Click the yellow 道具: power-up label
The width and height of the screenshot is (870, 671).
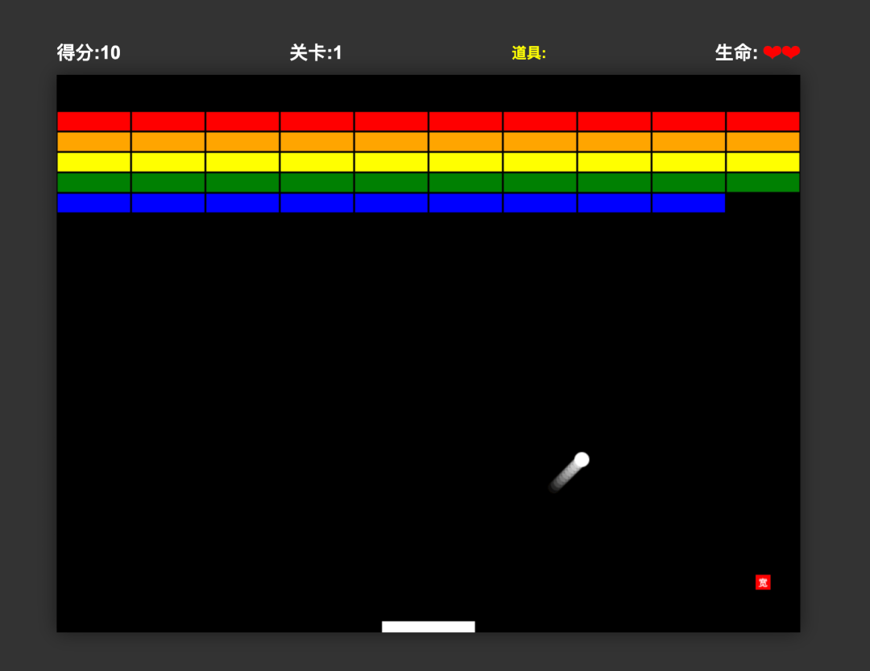point(528,53)
